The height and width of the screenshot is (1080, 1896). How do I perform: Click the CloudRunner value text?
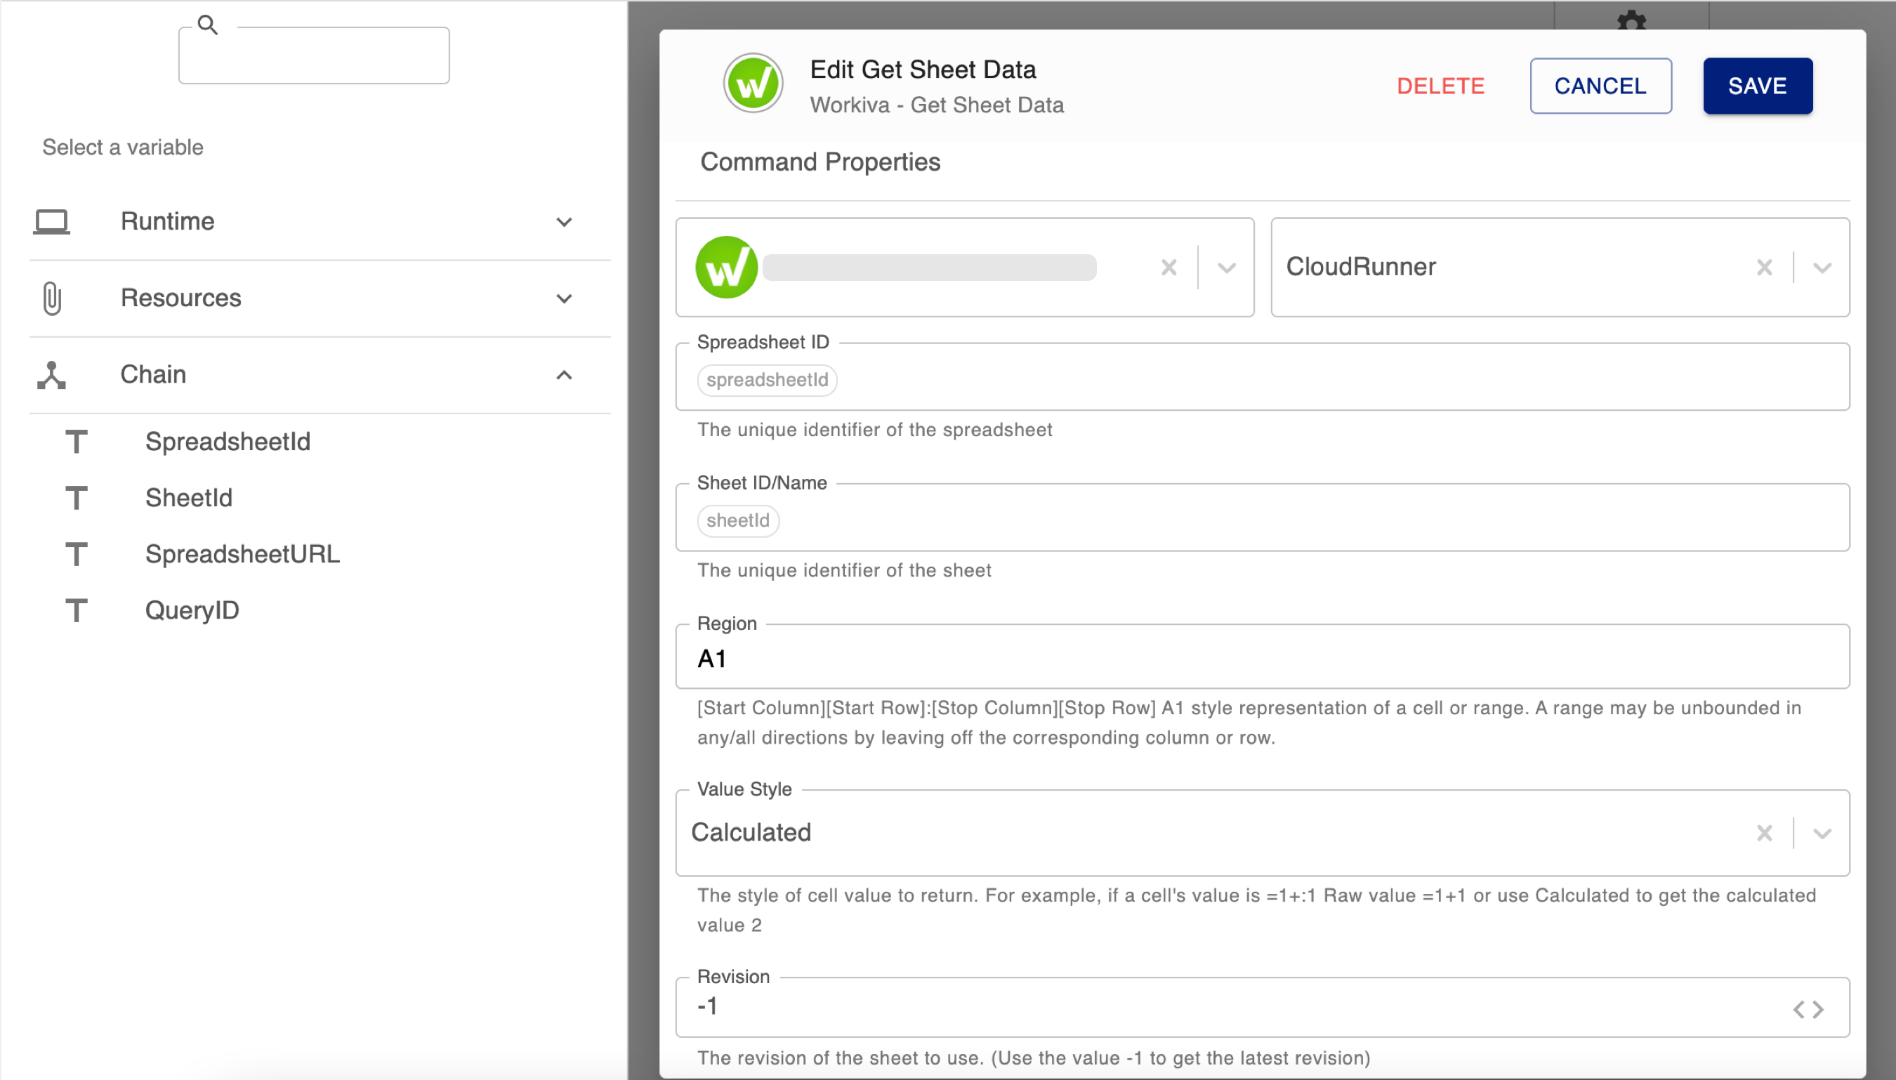tap(1360, 267)
